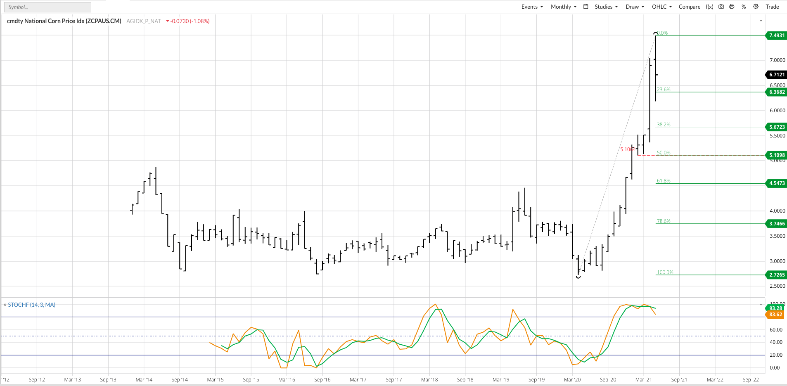Open the Draw tools menu
Viewport: 787px width, 386px height.
[635, 7]
